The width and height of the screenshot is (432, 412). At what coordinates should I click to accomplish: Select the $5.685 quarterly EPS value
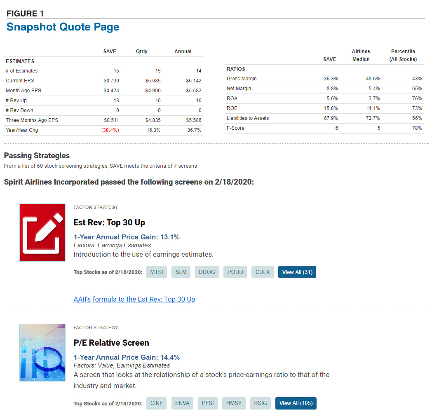tap(153, 81)
